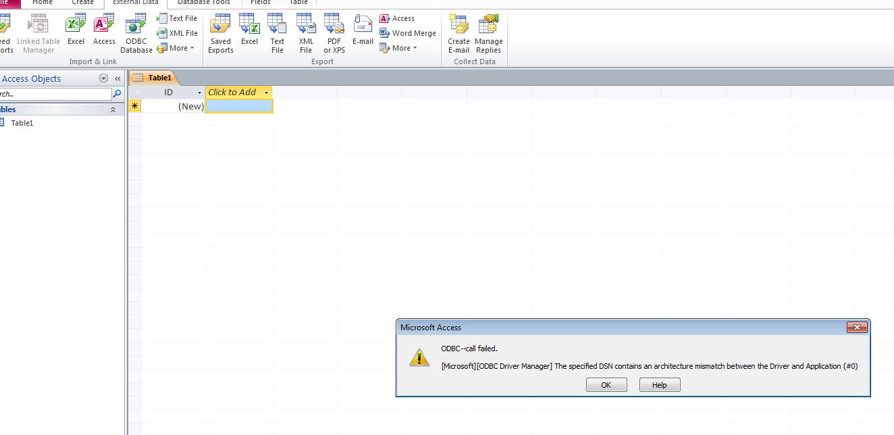Click the (New) ID cell
Image resolution: width=894 pixels, height=435 pixels.
click(x=173, y=106)
